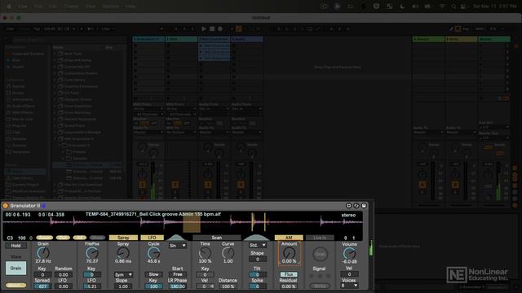Image resolution: width=522 pixels, height=293 pixels.
Task: Click the grain window shape display
Action: (x=256, y=238)
